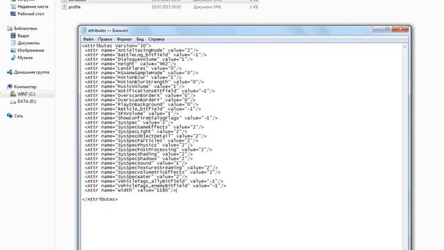This screenshot has height=250, width=444.
Task: Select DATA (D:) drive label
Action: coord(26,101)
